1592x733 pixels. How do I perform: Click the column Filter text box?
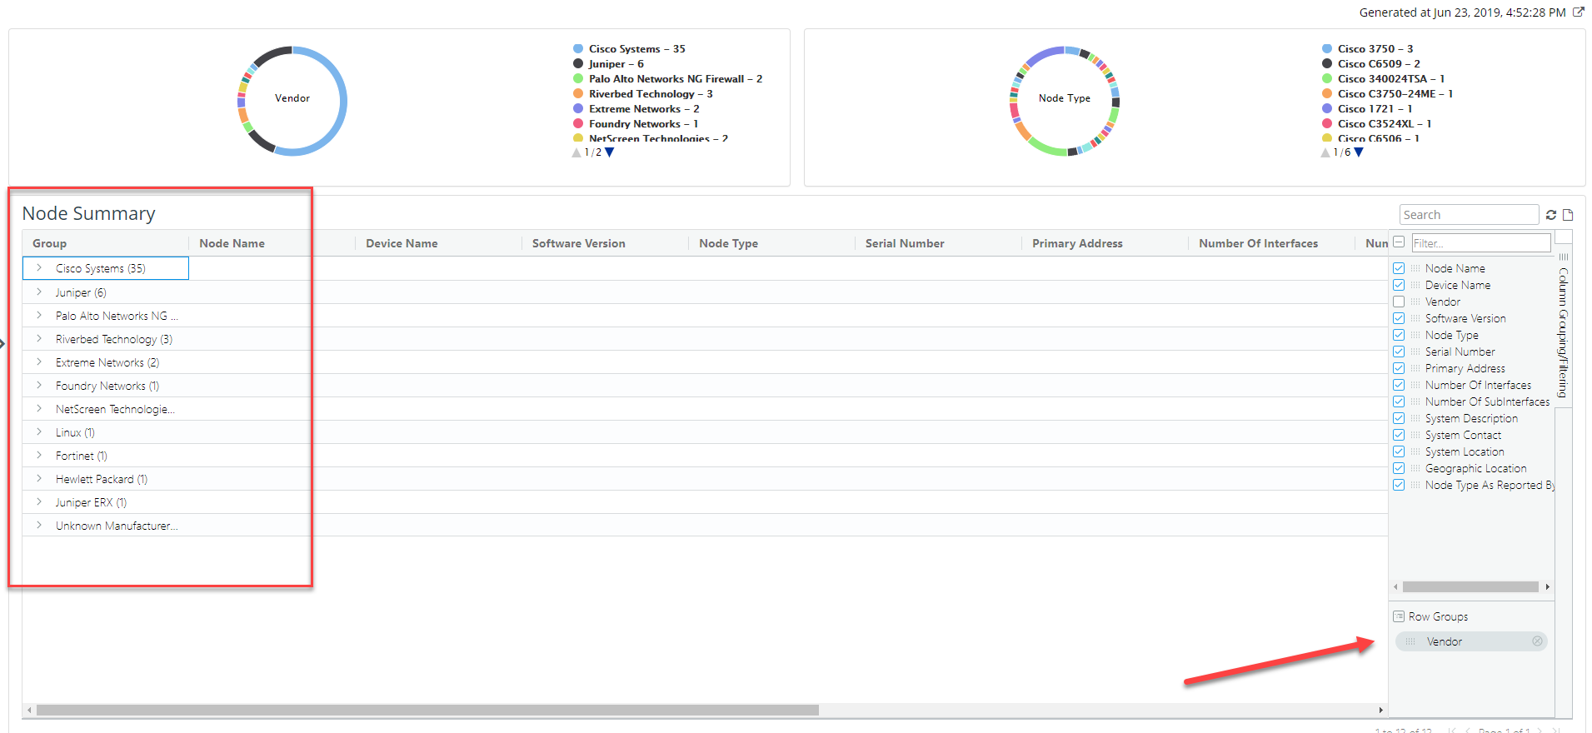(x=1480, y=243)
